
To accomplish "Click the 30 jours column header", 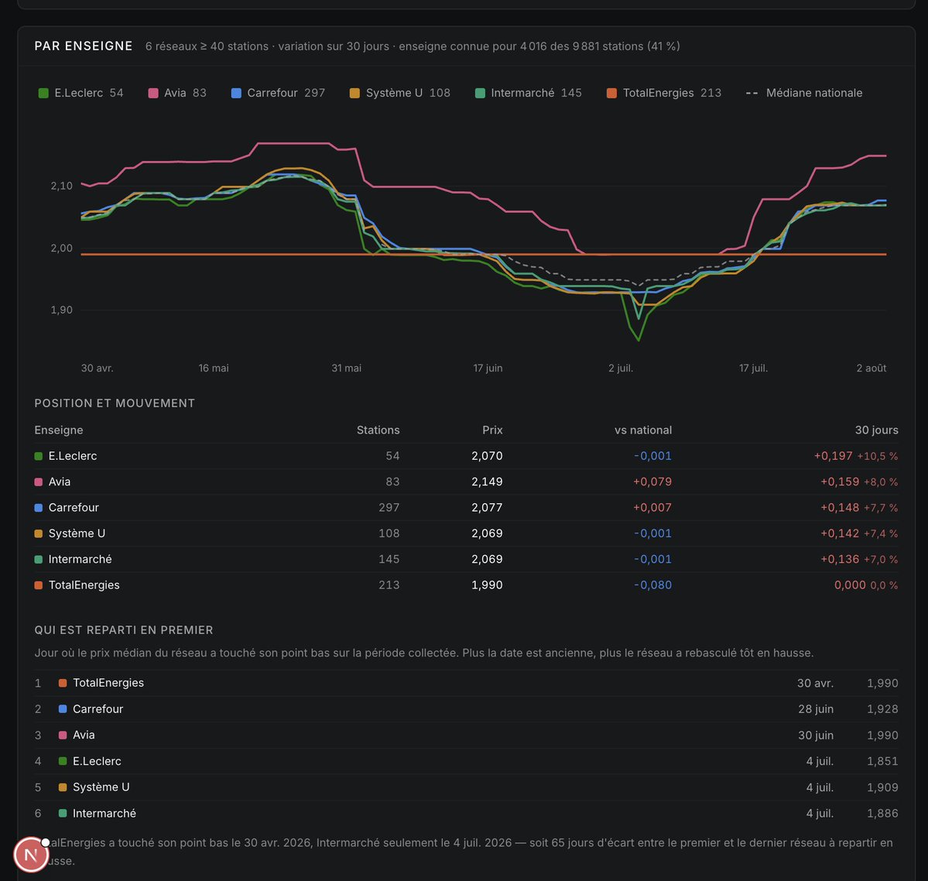I will [x=876, y=430].
